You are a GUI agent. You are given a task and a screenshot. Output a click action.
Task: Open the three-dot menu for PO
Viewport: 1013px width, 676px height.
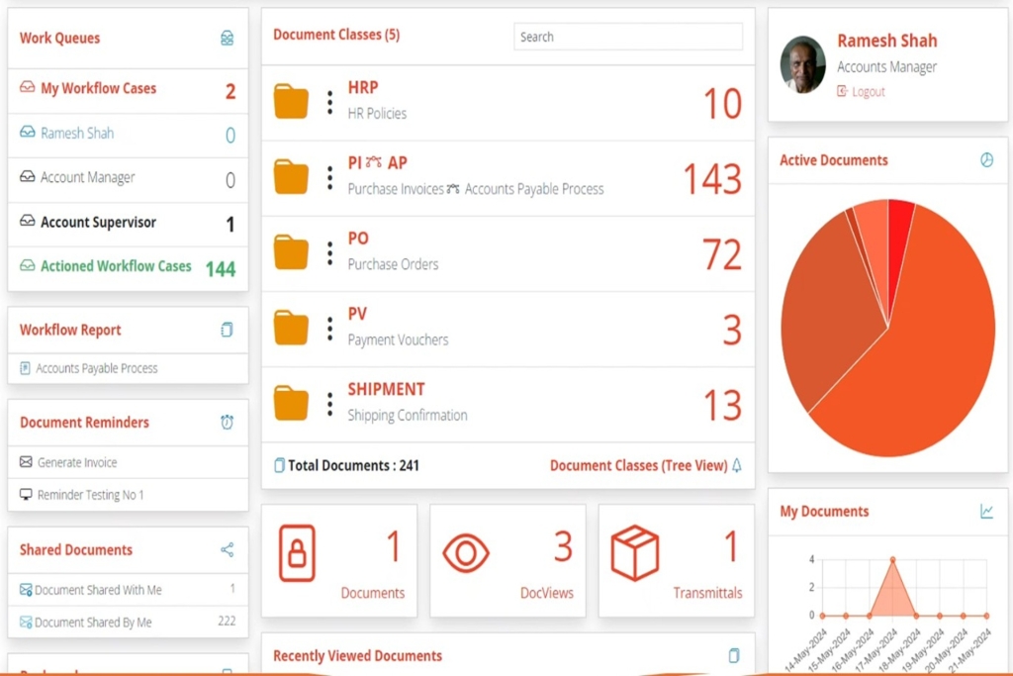point(330,254)
